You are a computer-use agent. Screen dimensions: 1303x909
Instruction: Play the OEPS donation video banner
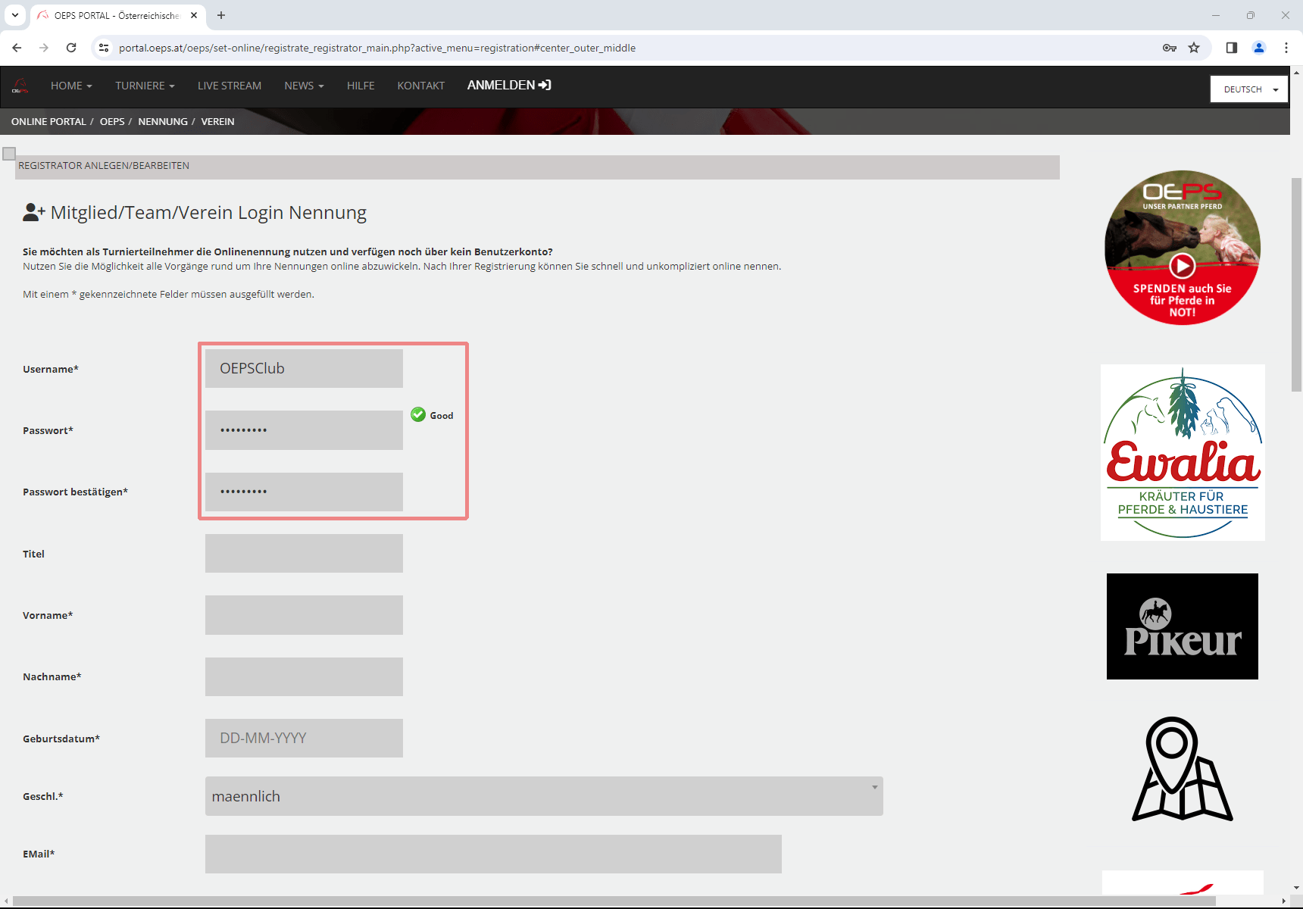tap(1182, 265)
